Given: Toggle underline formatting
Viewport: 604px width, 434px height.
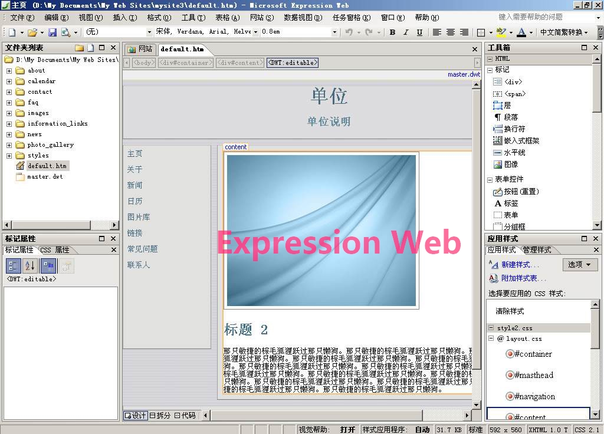Looking at the screenshot, I should coord(419,33).
